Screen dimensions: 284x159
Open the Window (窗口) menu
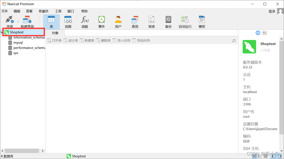click(71, 11)
